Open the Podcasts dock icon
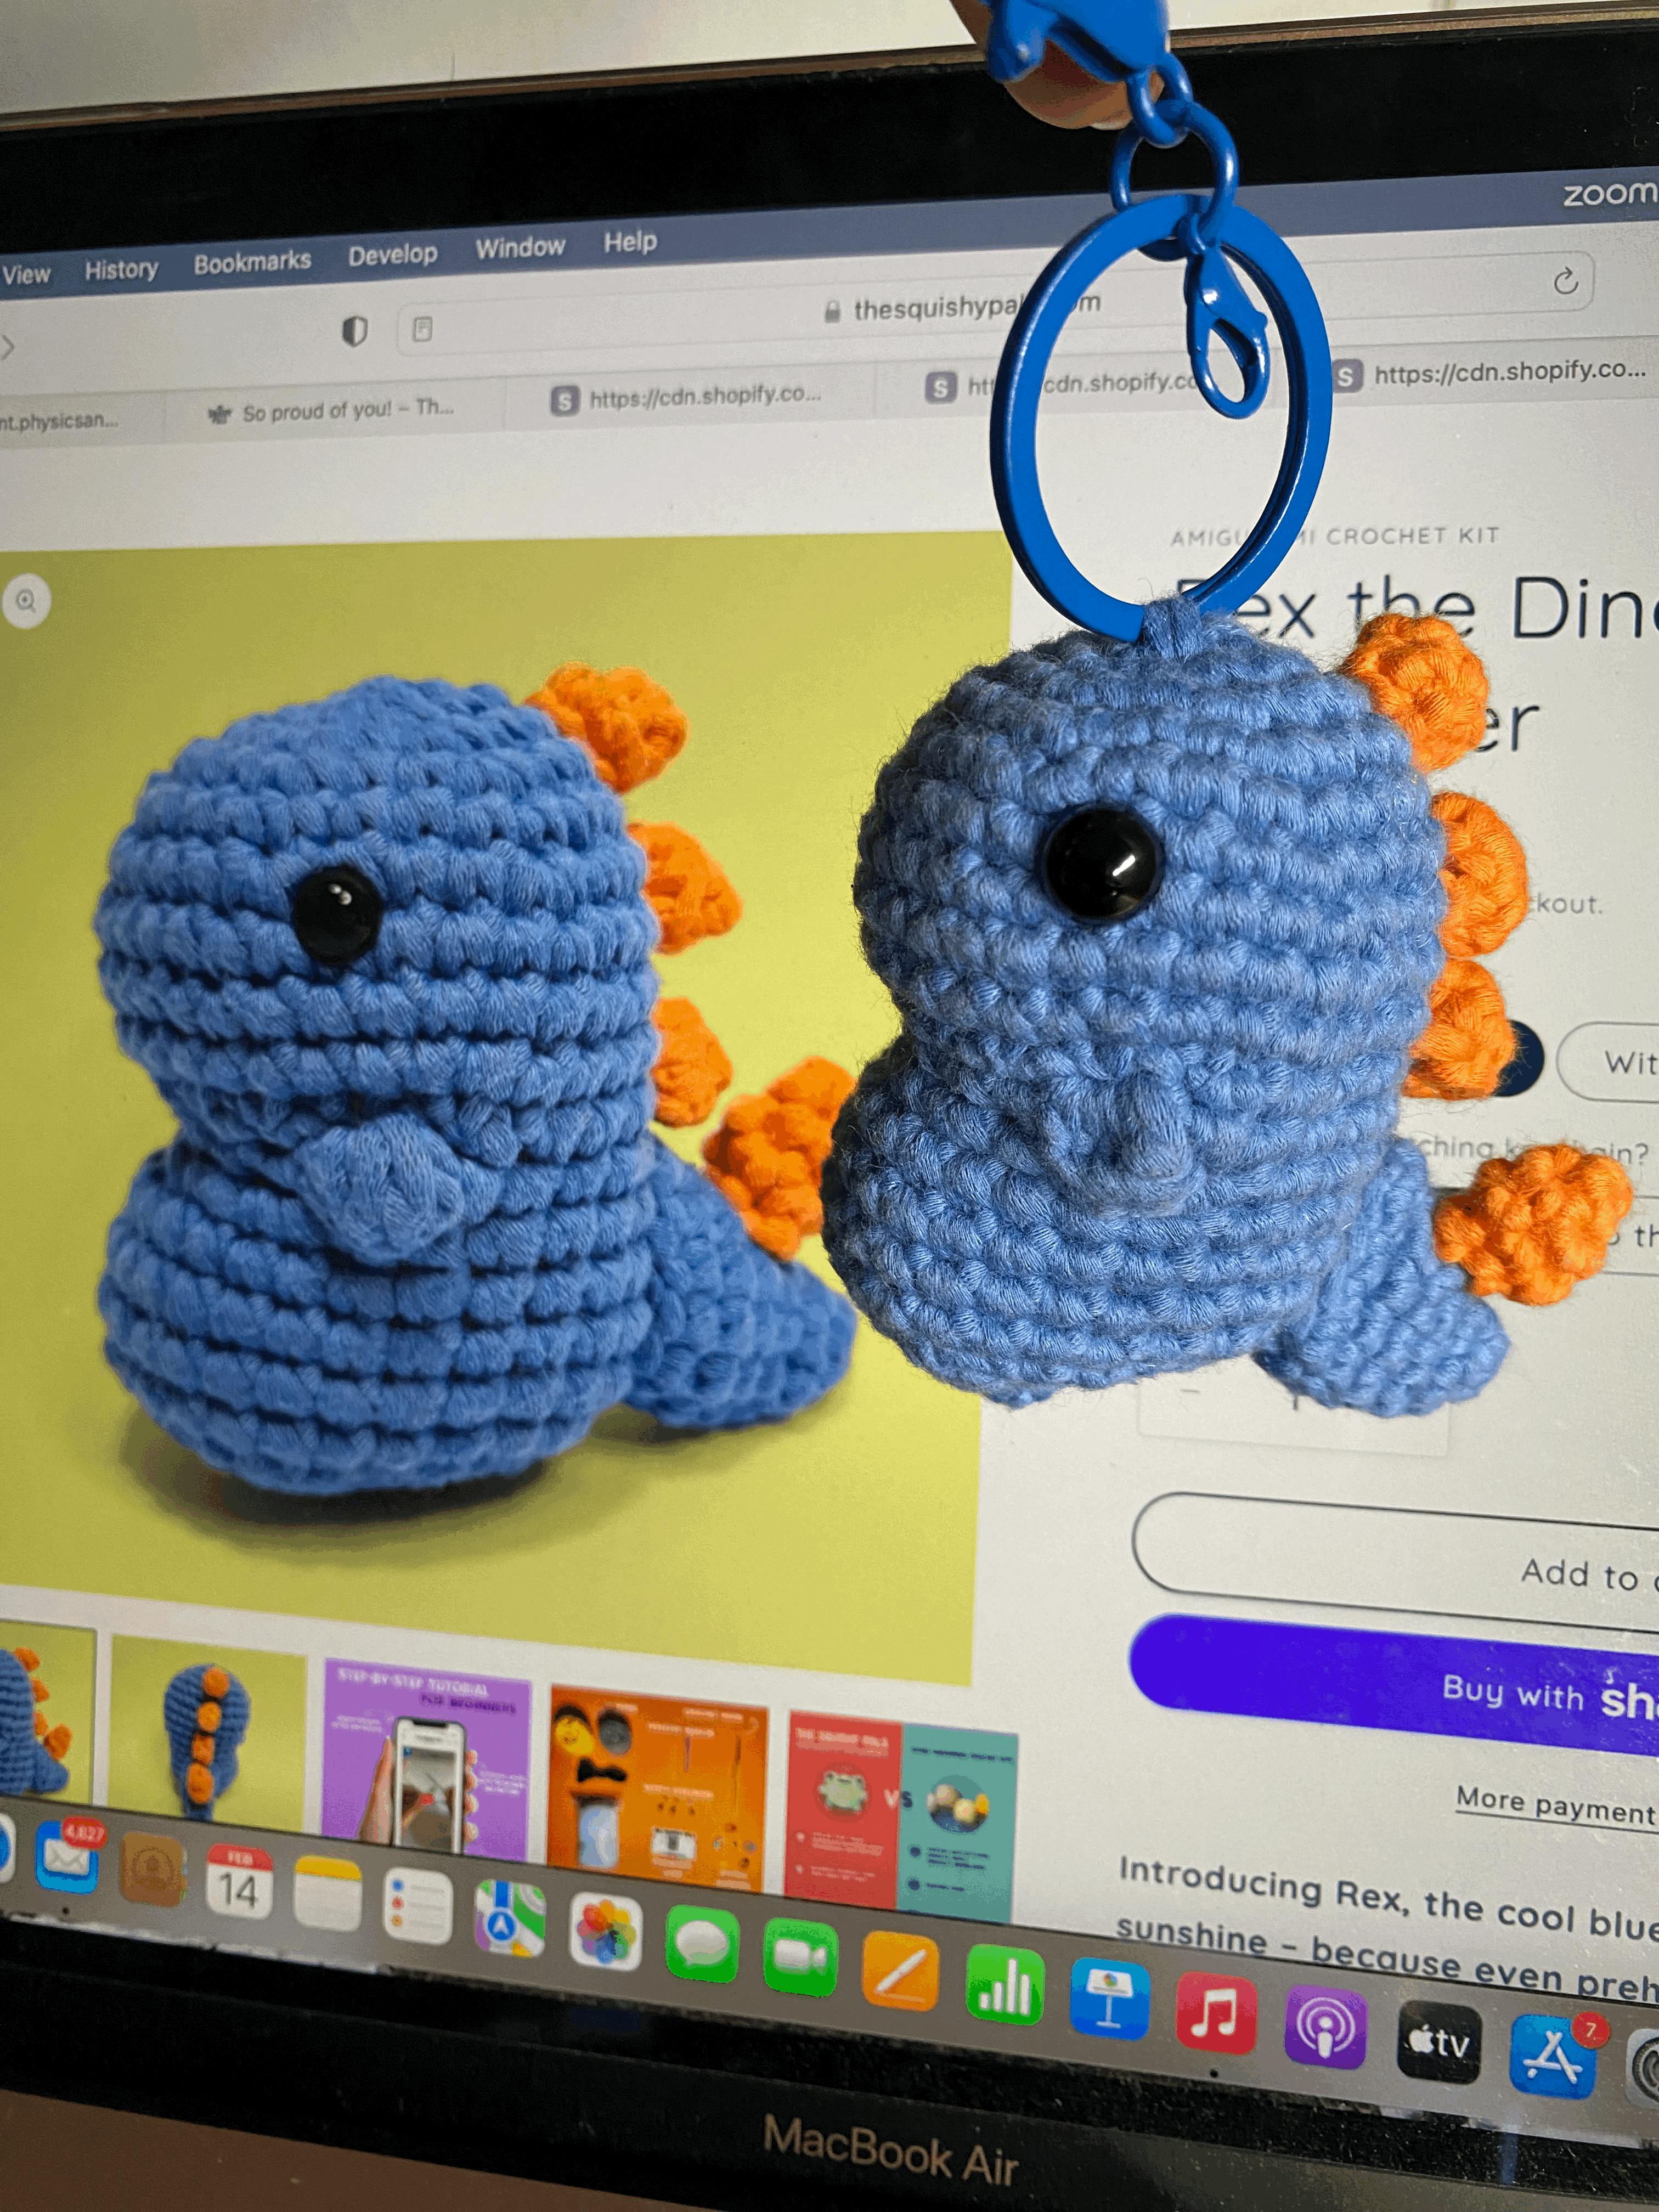 click(1325, 2028)
